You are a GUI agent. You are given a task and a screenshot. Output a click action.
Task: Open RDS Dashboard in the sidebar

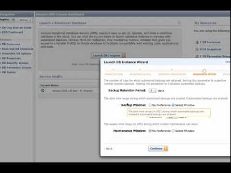(x=13, y=32)
